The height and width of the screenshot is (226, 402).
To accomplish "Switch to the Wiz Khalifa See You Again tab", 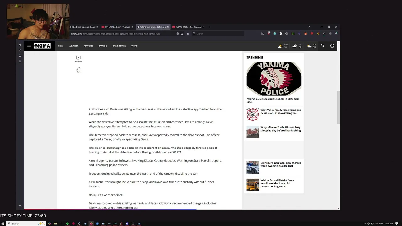I will (x=188, y=27).
